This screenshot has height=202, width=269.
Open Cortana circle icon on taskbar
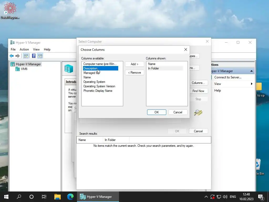(x=32, y=197)
